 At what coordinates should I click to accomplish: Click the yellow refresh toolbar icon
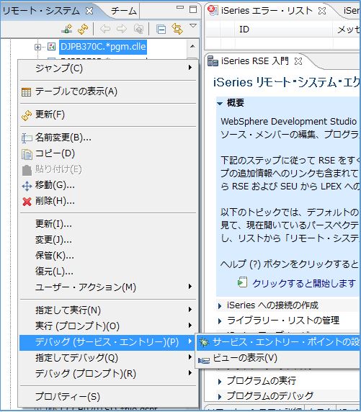click(83, 29)
